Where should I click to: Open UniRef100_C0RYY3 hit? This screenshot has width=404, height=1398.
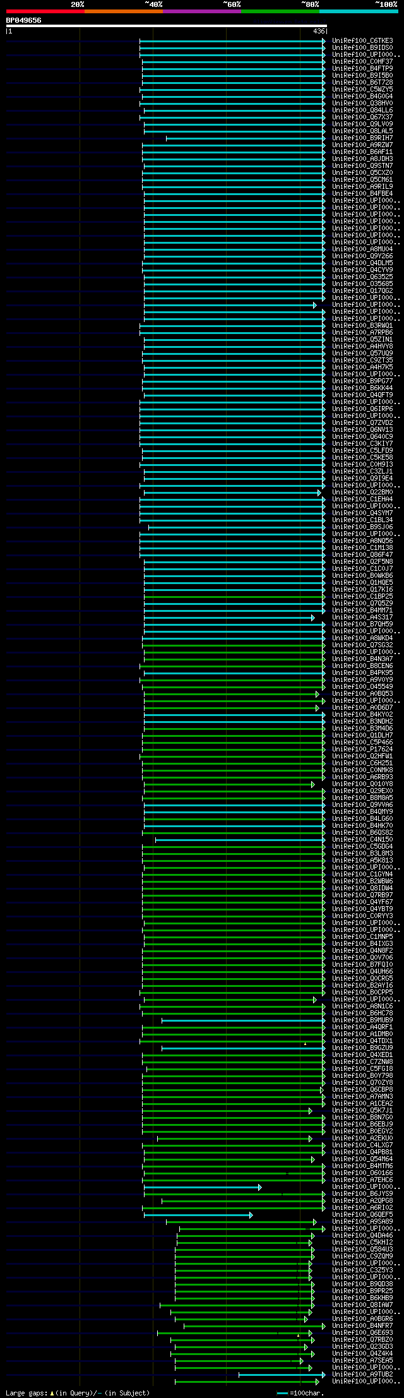click(x=362, y=916)
